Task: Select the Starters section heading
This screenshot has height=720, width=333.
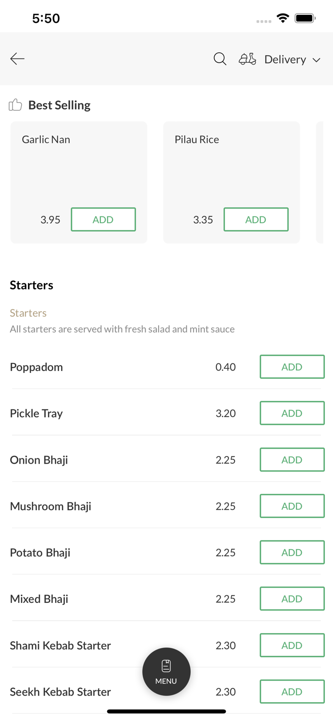Action: pyautogui.click(x=31, y=285)
